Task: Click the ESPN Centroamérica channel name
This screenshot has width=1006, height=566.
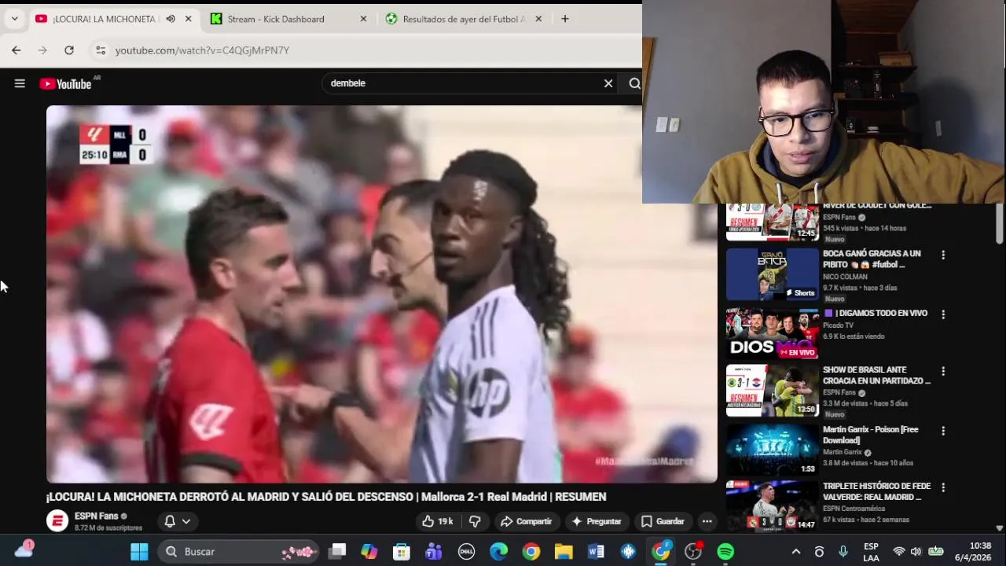Action: [x=854, y=509]
